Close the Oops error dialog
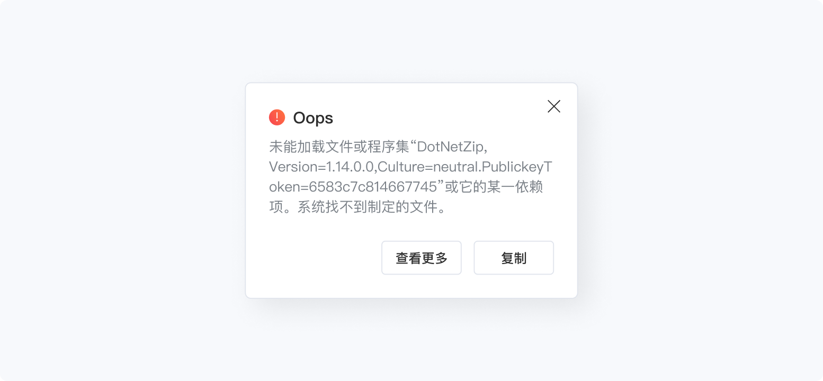Screen dimensions: 823x381 click(553, 106)
